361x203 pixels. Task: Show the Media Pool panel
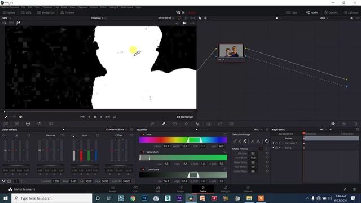46,12
